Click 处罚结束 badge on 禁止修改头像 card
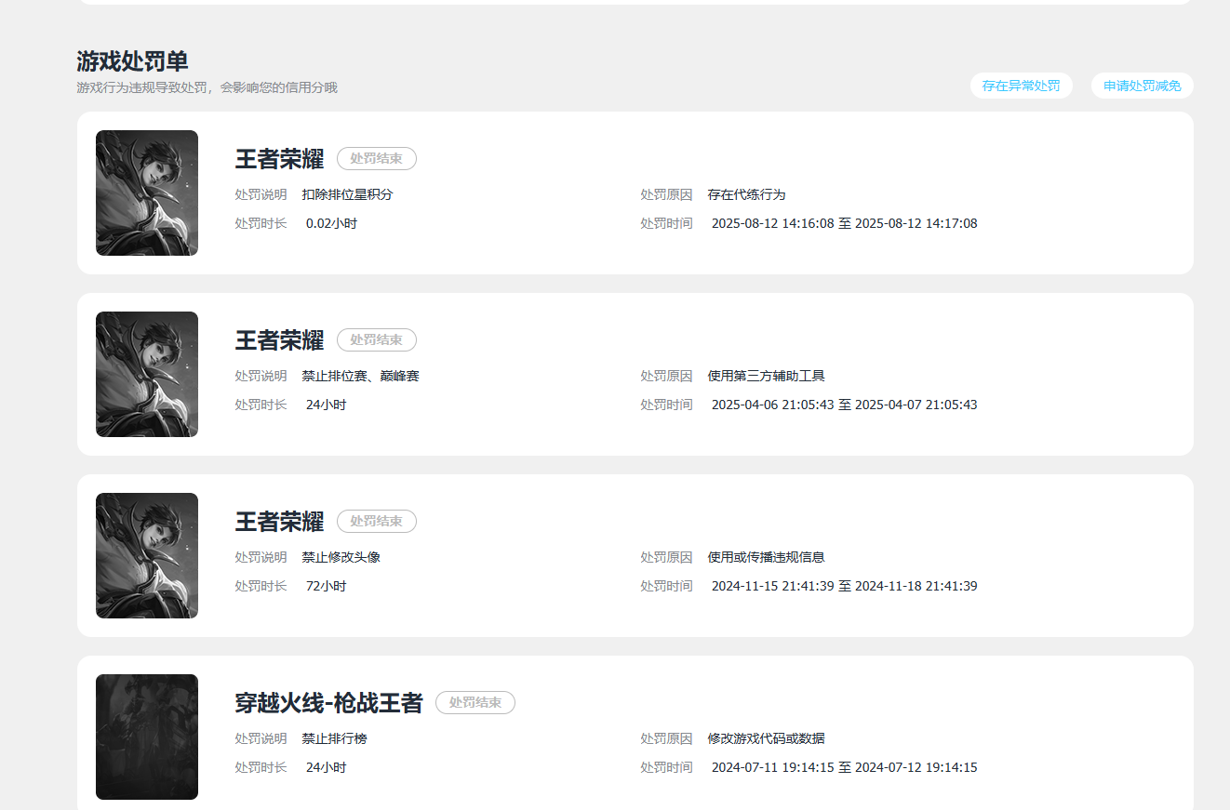Screen dimensions: 1230x810 (376, 522)
